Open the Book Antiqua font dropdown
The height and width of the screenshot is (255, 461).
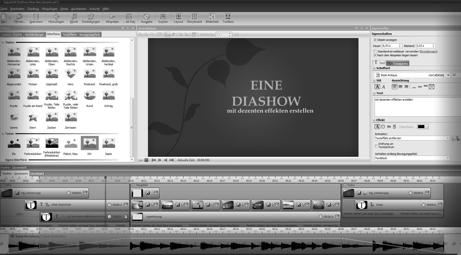(x=448, y=75)
